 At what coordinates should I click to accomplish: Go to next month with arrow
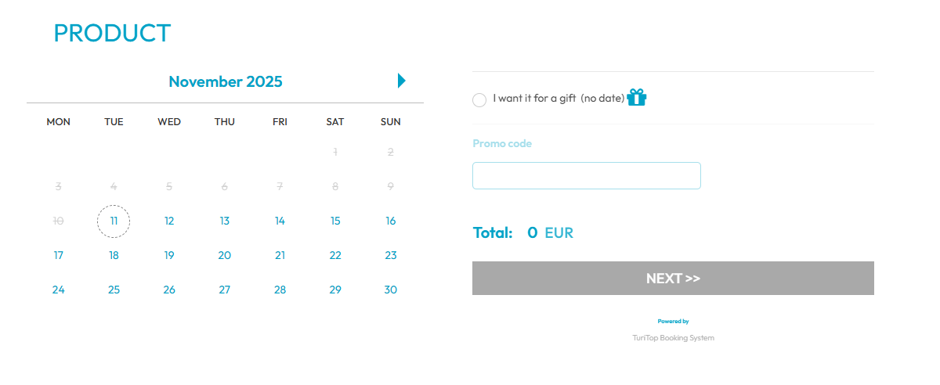(401, 81)
